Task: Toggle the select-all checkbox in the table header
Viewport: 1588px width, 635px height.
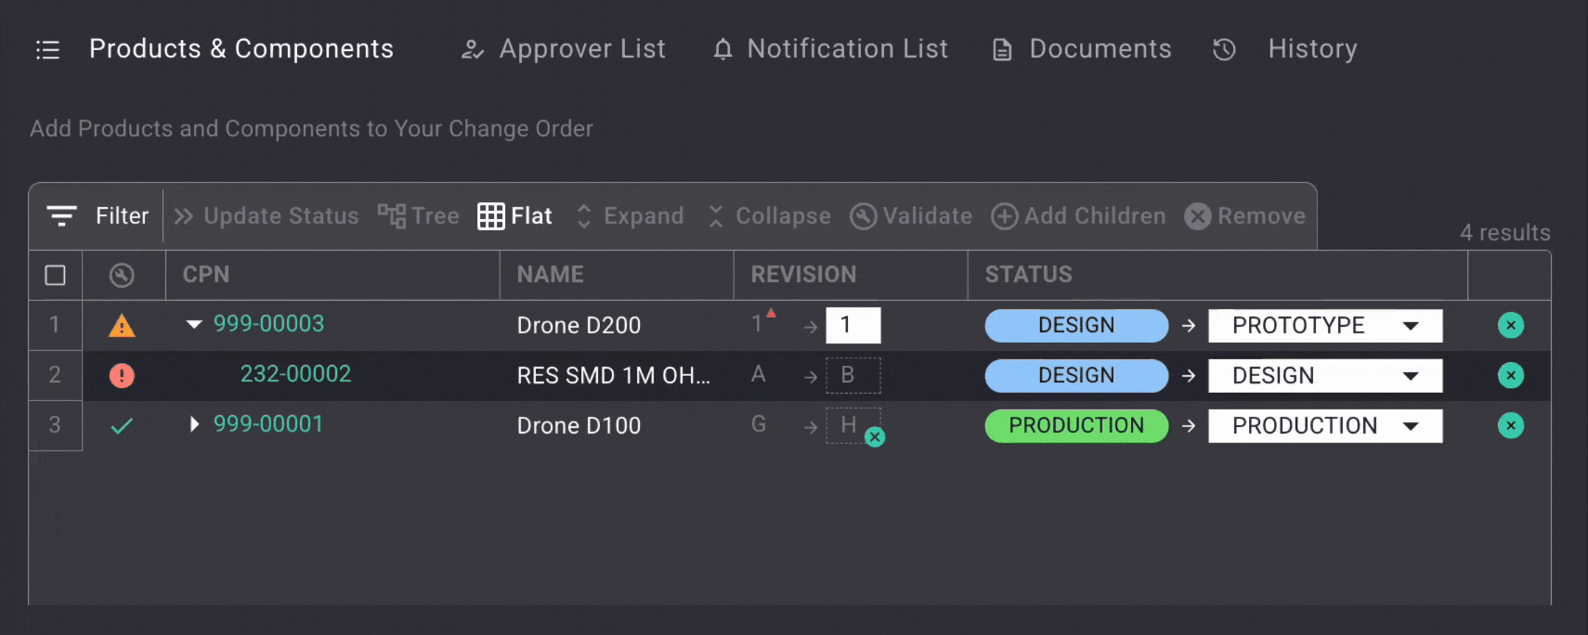Action: 56,276
